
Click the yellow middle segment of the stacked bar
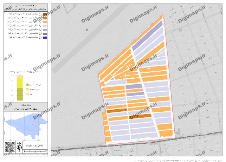(20, 83)
